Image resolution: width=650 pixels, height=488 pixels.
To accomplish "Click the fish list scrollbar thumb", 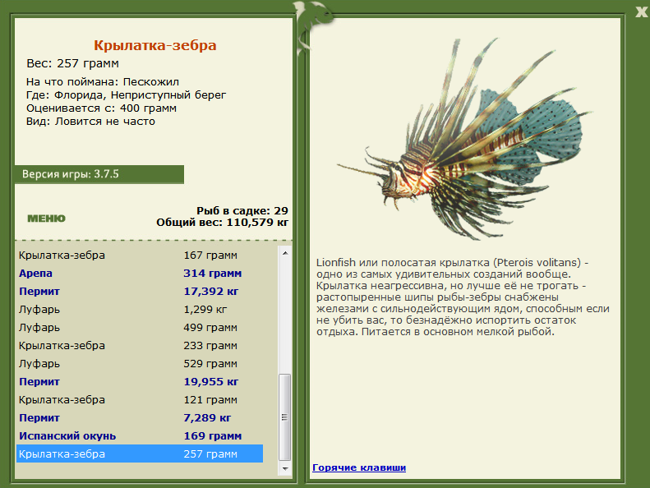I will 285,417.
